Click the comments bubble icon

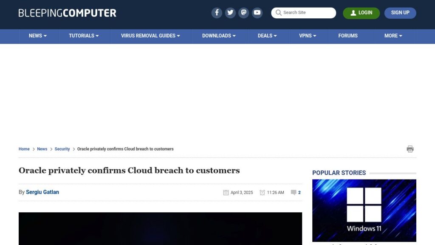click(294, 192)
